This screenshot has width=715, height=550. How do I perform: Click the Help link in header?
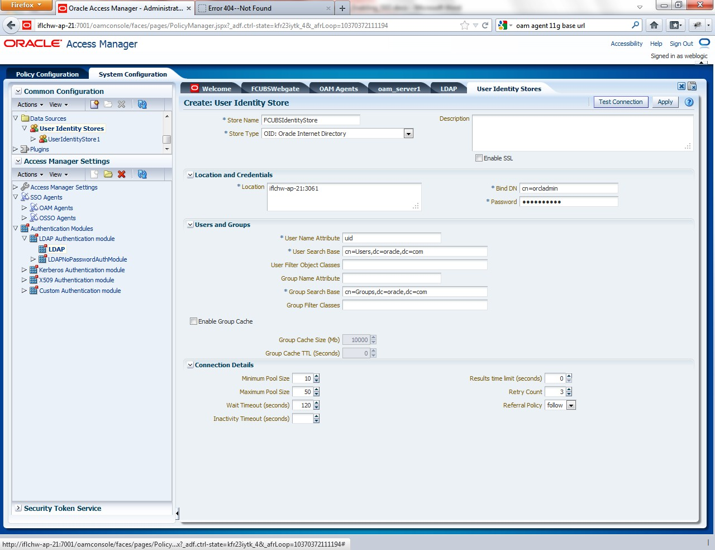coord(656,44)
